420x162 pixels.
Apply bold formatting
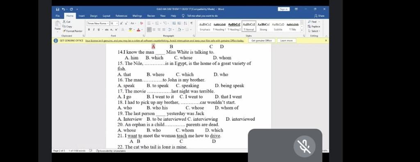tap(89, 29)
